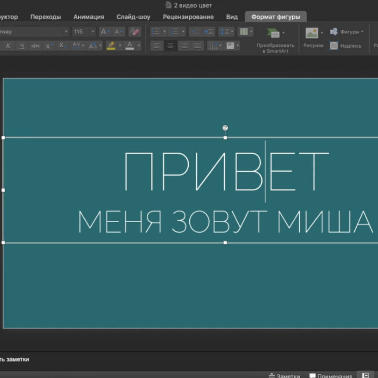Enable center text alignment
This screenshot has height=378, width=378.
click(170, 46)
